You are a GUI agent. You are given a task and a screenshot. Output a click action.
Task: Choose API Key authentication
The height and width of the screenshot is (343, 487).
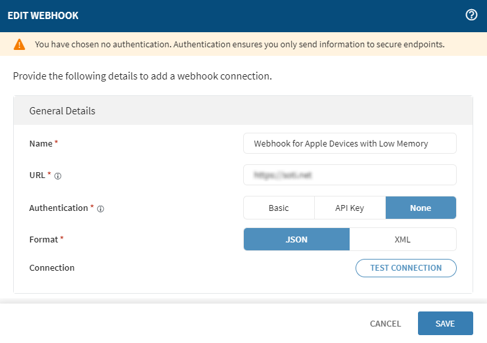pyautogui.click(x=348, y=208)
